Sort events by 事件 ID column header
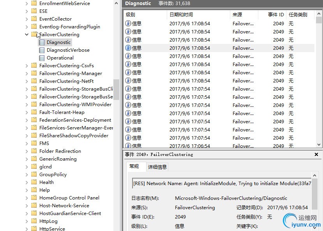 point(272,15)
